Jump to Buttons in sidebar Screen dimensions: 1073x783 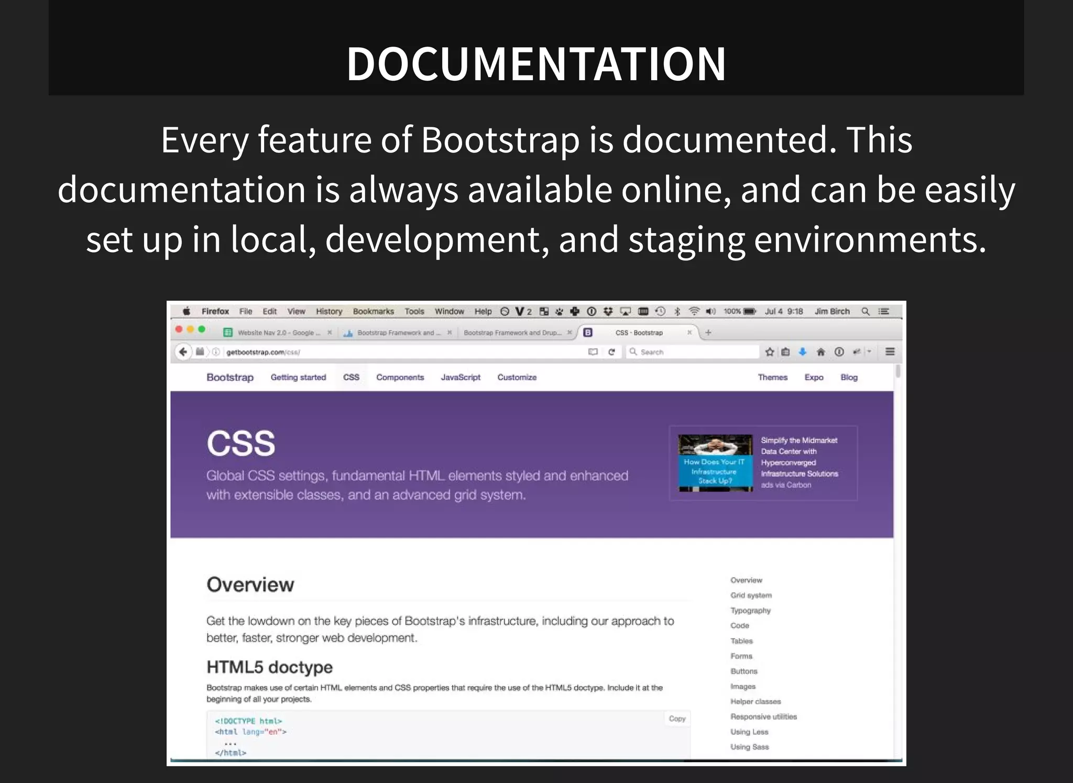[744, 671]
